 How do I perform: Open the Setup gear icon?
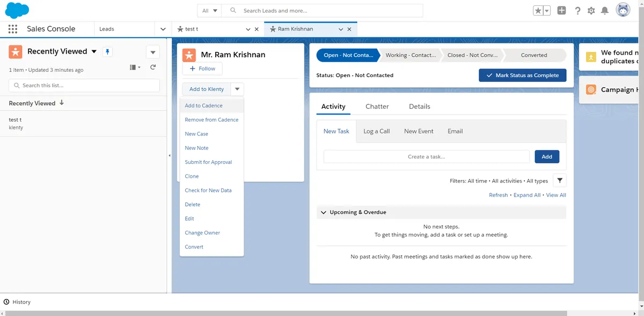click(591, 11)
